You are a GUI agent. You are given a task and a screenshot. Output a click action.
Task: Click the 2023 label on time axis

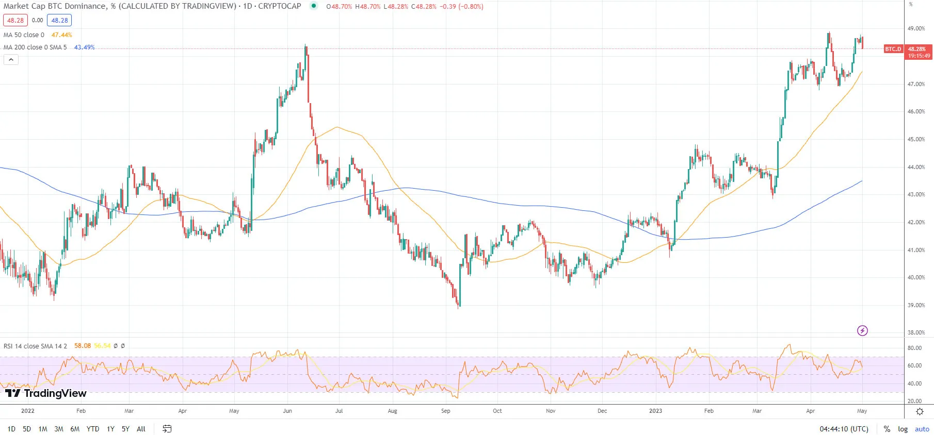click(x=655, y=411)
